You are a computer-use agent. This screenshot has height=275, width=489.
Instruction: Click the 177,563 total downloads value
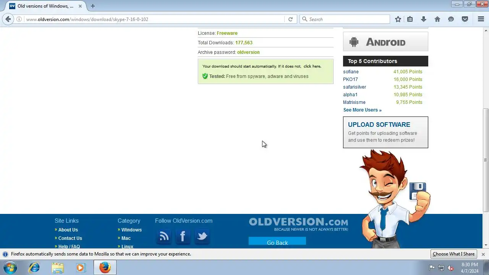pyautogui.click(x=244, y=43)
